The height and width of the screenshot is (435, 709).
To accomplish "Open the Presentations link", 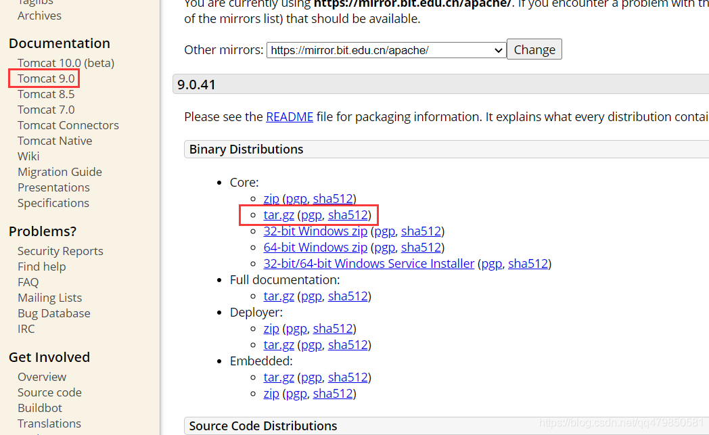I will (x=54, y=187).
